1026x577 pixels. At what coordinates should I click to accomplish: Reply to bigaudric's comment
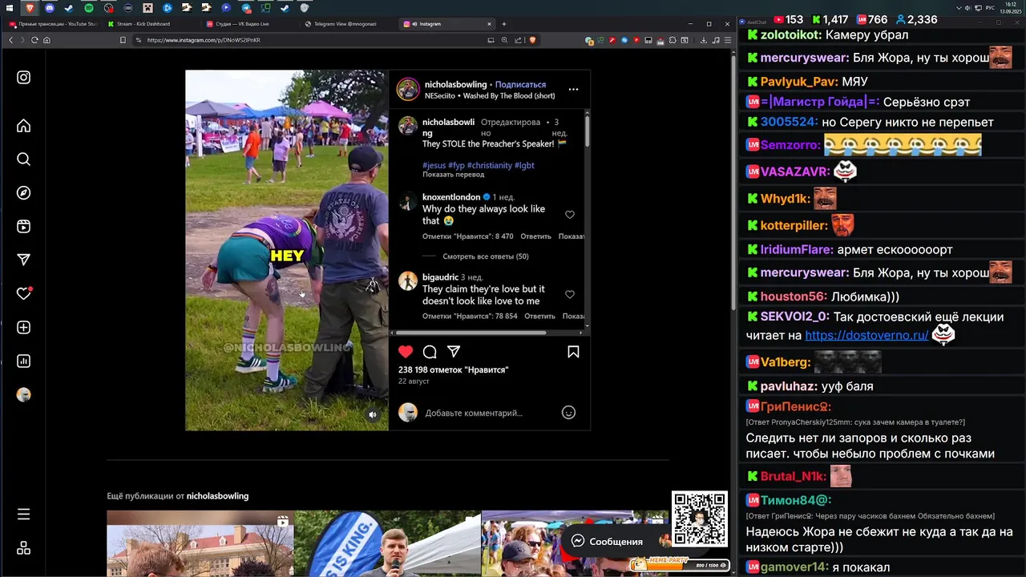[539, 316]
